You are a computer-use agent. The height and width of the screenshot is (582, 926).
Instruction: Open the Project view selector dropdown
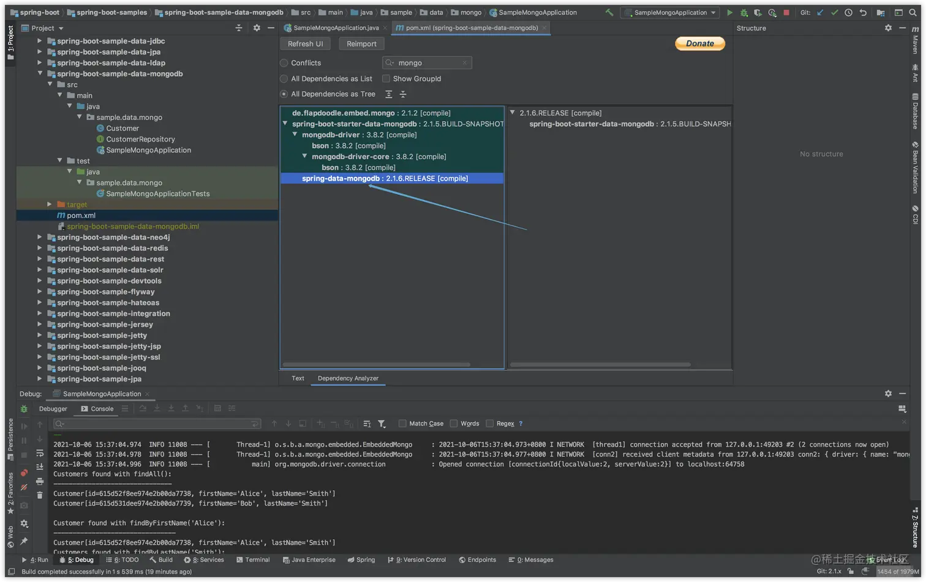(x=43, y=28)
